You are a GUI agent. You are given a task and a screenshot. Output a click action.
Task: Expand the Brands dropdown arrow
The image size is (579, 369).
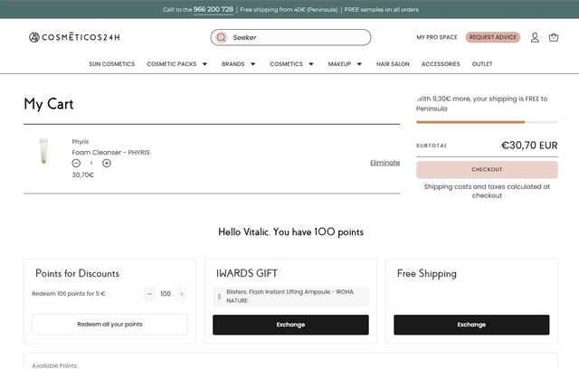tap(253, 64)
